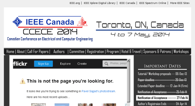Click the IEEE diamond logo icon
The height and width of the screenshot is (106, 195).
point(17,22)
